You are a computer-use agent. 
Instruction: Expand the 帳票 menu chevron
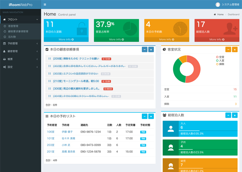pos(37,59)
